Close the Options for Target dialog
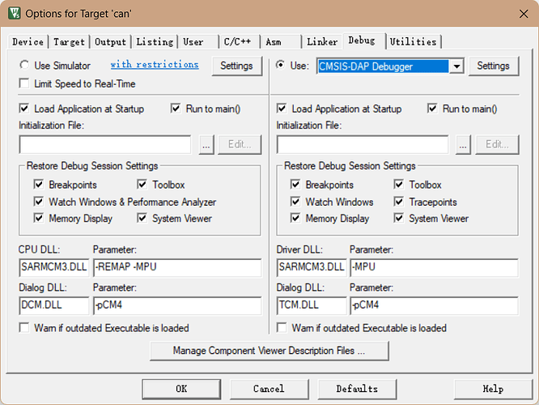Viewport: 539px width, 405px height. [524, 14]
